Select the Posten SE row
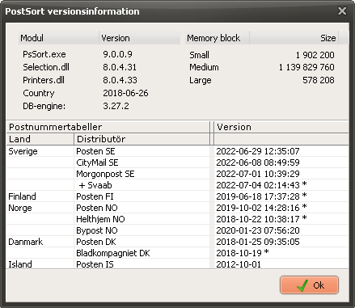 177,151
